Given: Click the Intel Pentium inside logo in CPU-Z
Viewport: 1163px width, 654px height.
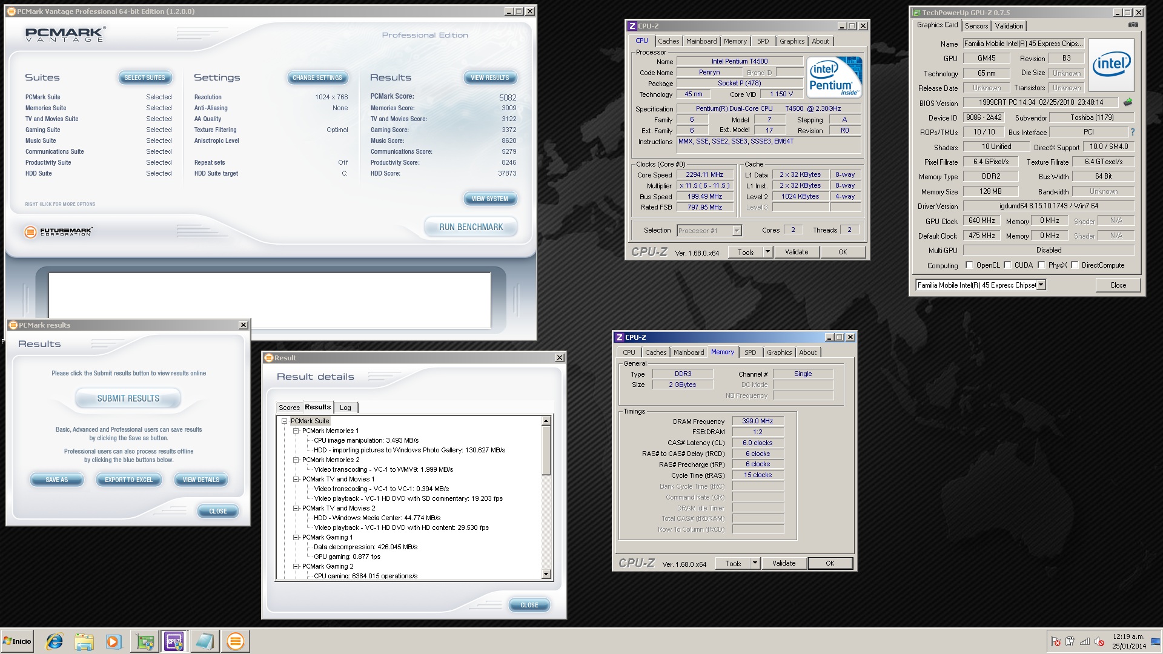Looking at the screenshot, I should [x=835, y=78].
